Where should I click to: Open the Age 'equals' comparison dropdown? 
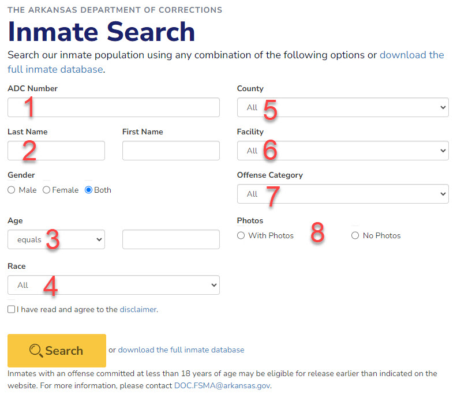56,239
